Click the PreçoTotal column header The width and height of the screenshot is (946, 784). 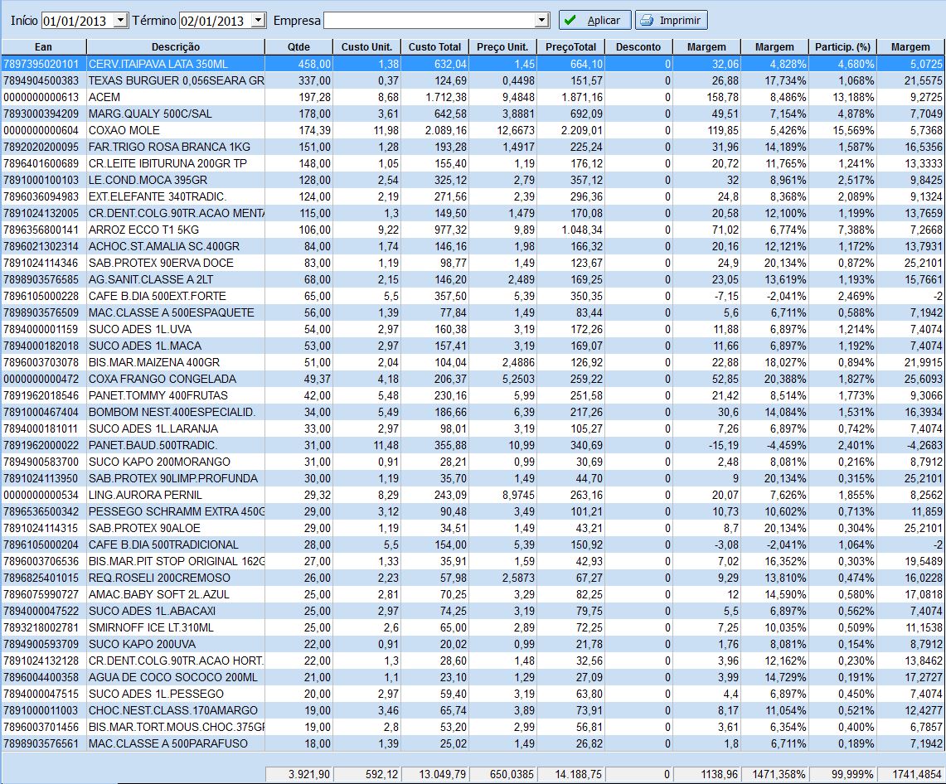click(x=570, y=46)
